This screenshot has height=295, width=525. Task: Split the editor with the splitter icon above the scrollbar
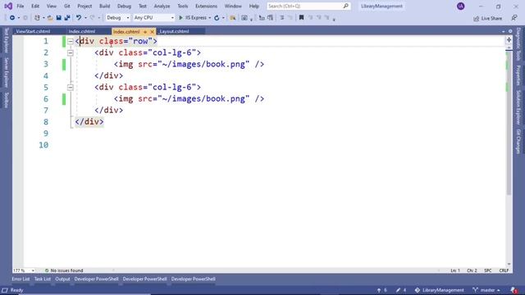(509, 40)
